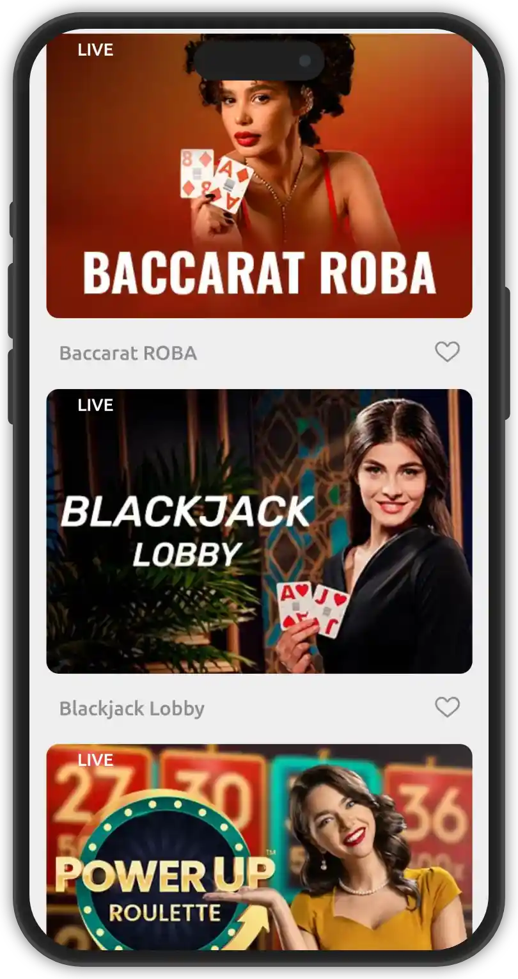Select the gray Blackjack Lobby title label
The image size is (518, 979).
tap(132, 708)
